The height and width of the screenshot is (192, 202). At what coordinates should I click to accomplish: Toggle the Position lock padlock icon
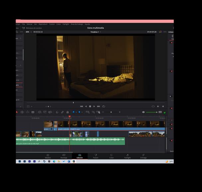(x=67, y=112)
